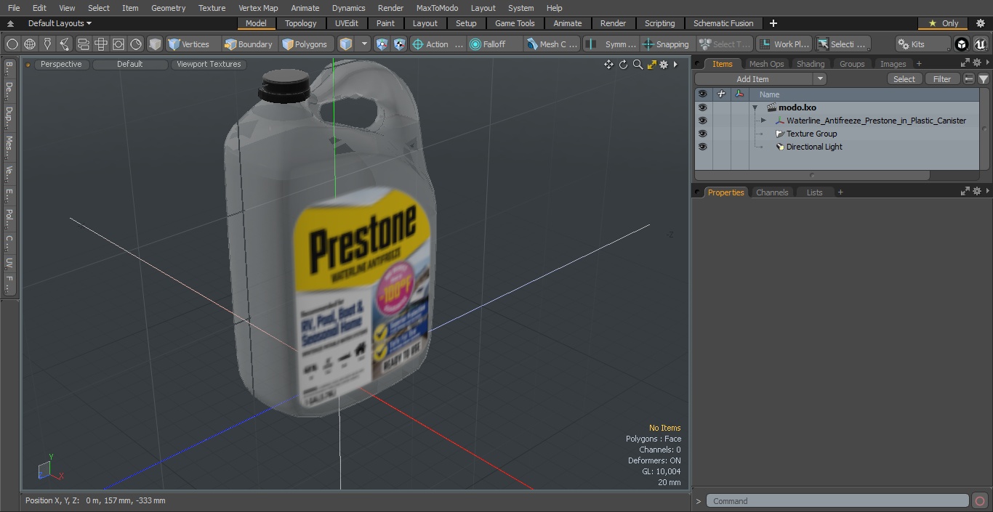Switch to the Mesh Ops tab

[x=766, y=64]
